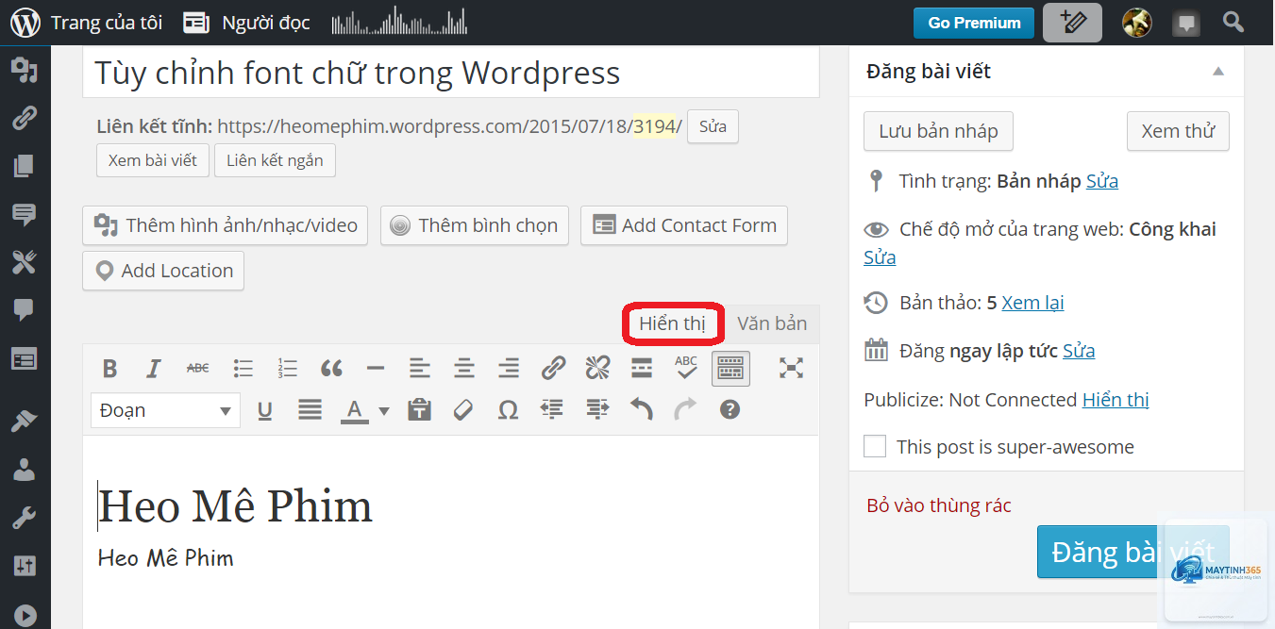The height and width of the screenshot is (629, 1275).
Task: Toggle bold formatting in editor toolbar
Action: tap(110, 369)
